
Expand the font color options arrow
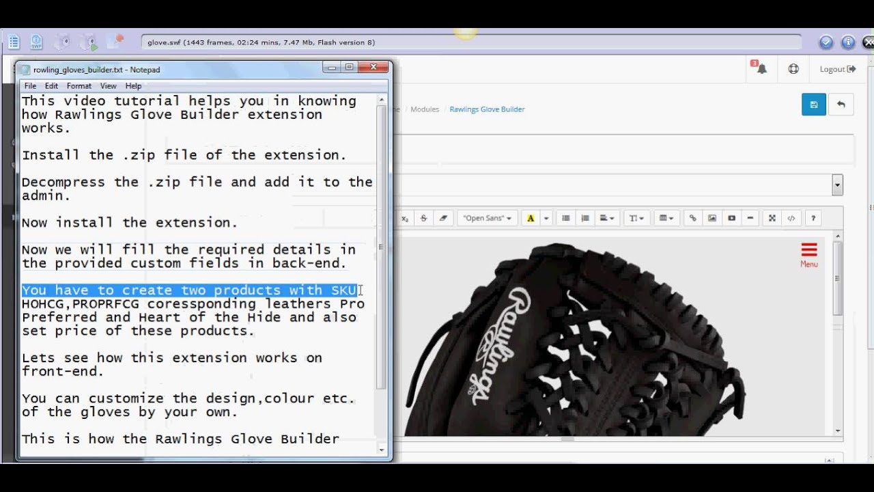pos(546,218)
